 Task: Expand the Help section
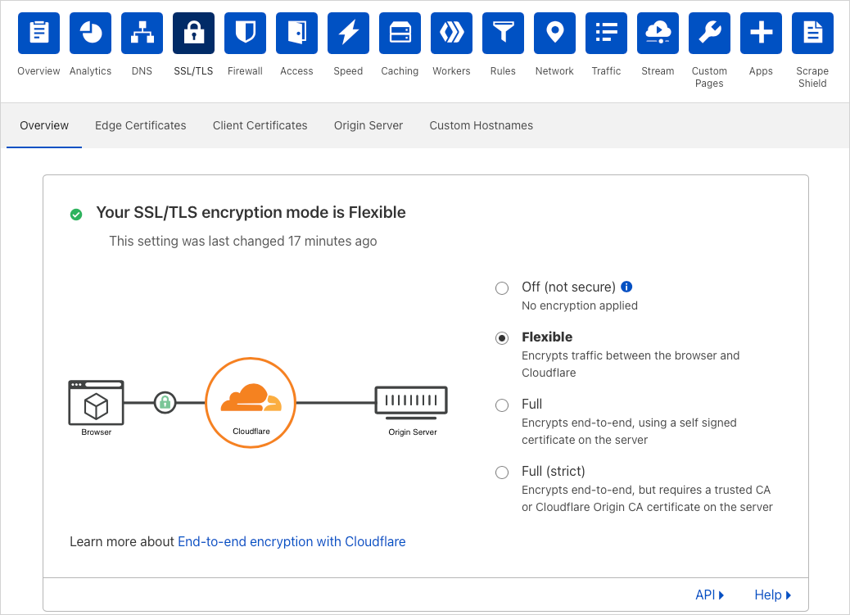[772, 595]
